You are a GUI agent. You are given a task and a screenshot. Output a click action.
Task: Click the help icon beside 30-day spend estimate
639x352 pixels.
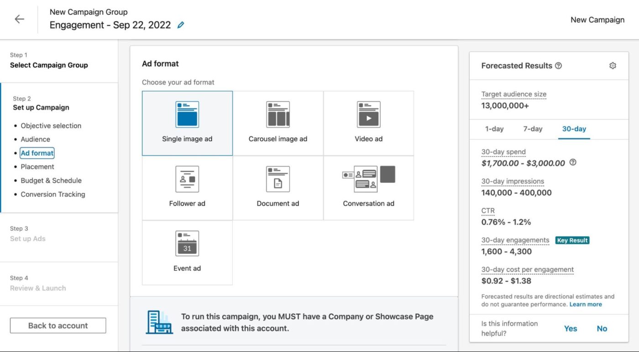click(x=573, y=162)
